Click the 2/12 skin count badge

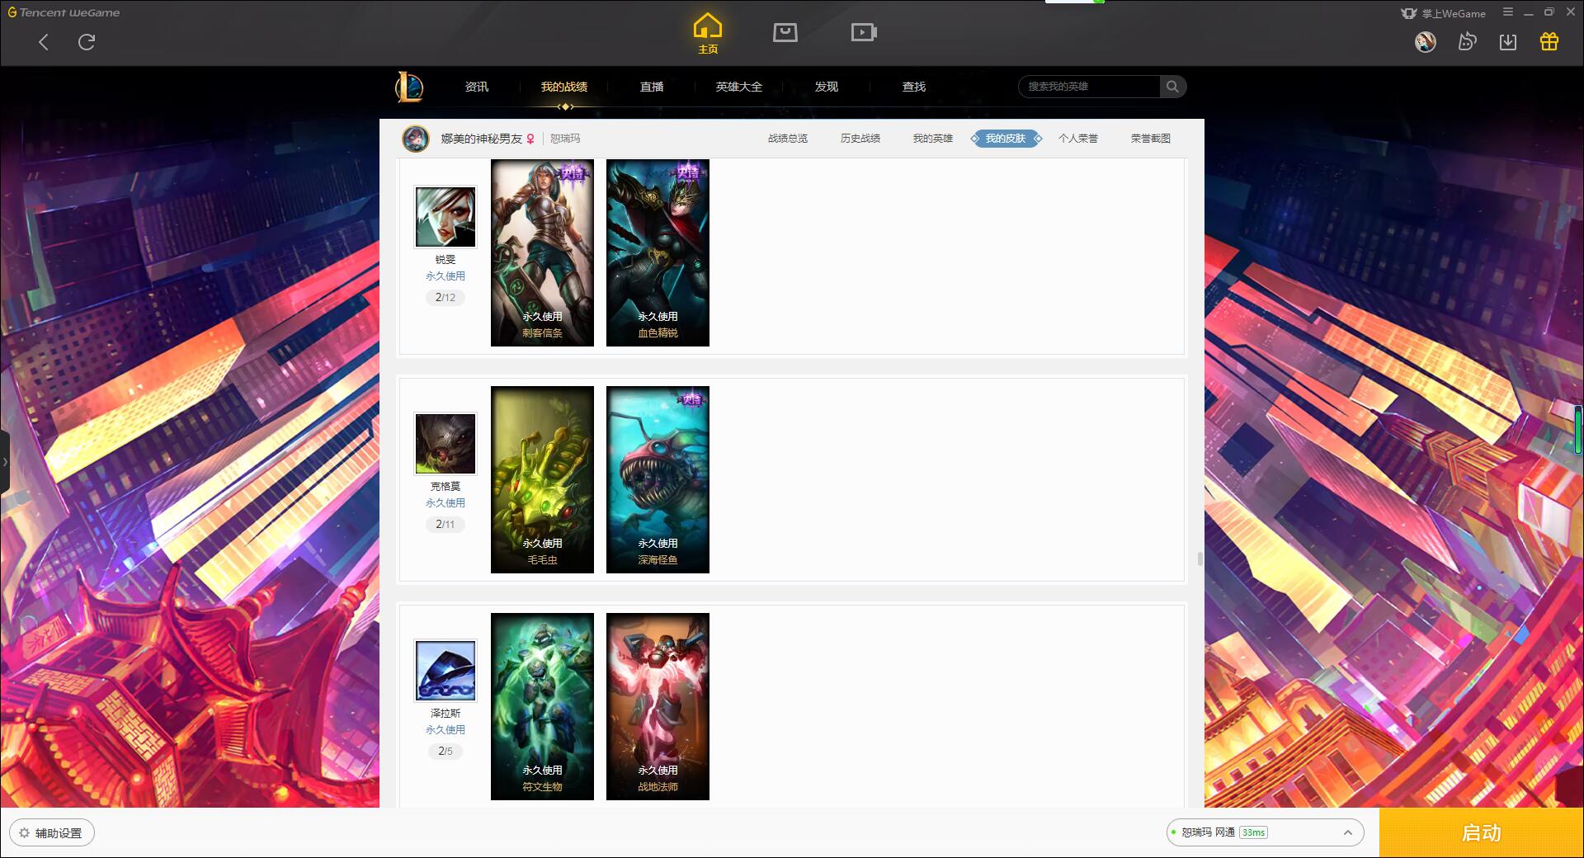445,297
